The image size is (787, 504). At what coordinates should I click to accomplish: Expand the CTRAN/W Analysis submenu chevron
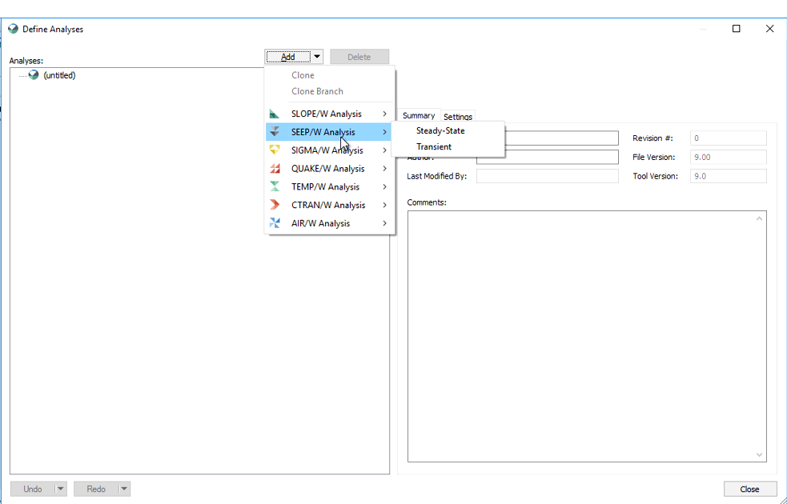point(384,205)
